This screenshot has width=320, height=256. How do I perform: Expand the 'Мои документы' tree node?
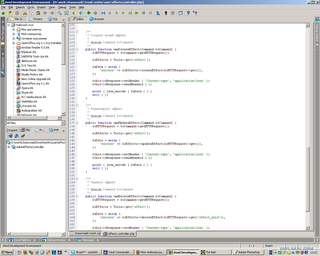(14, 29)
